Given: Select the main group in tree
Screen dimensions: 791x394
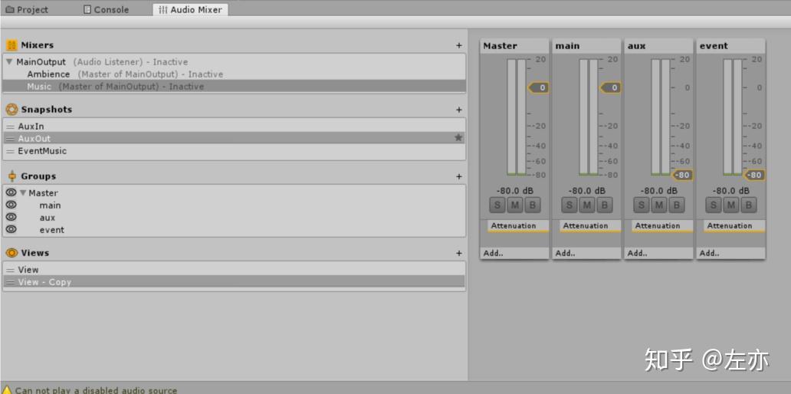Looking at the screenshot, I should tap(50, 205).
